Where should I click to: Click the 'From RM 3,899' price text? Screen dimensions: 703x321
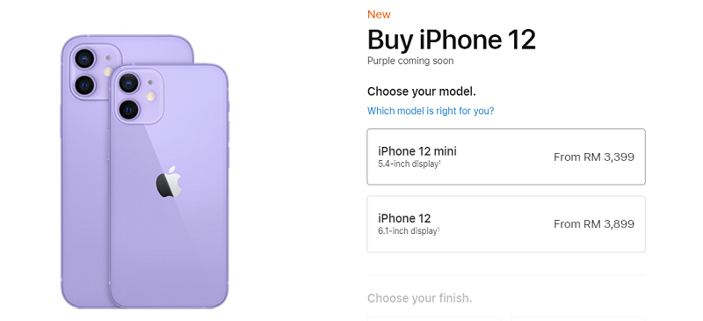594,224
